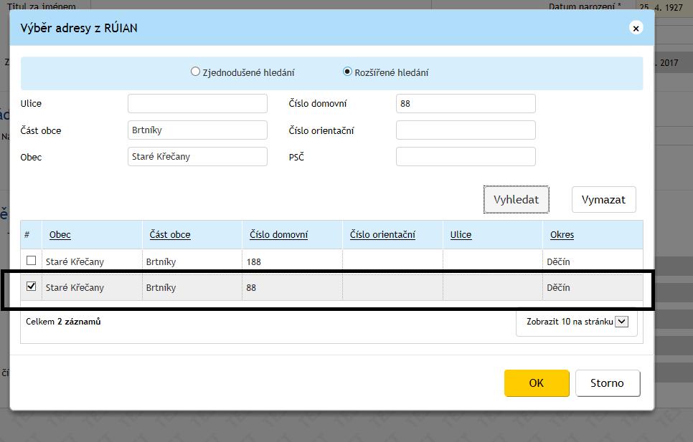Sort results by Okres column header
Screen dimensions: 693x442
(562, 235)
